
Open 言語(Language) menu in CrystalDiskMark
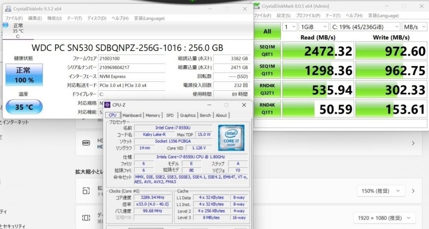[383, 15]
